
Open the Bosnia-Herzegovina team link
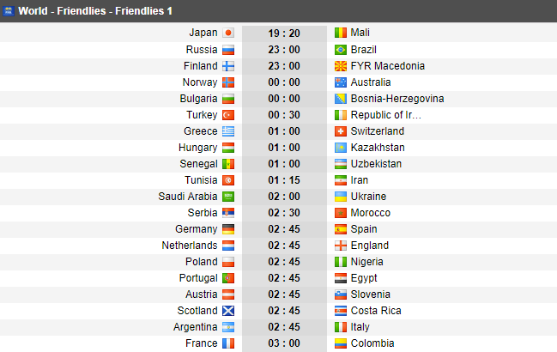click(397, 99)
